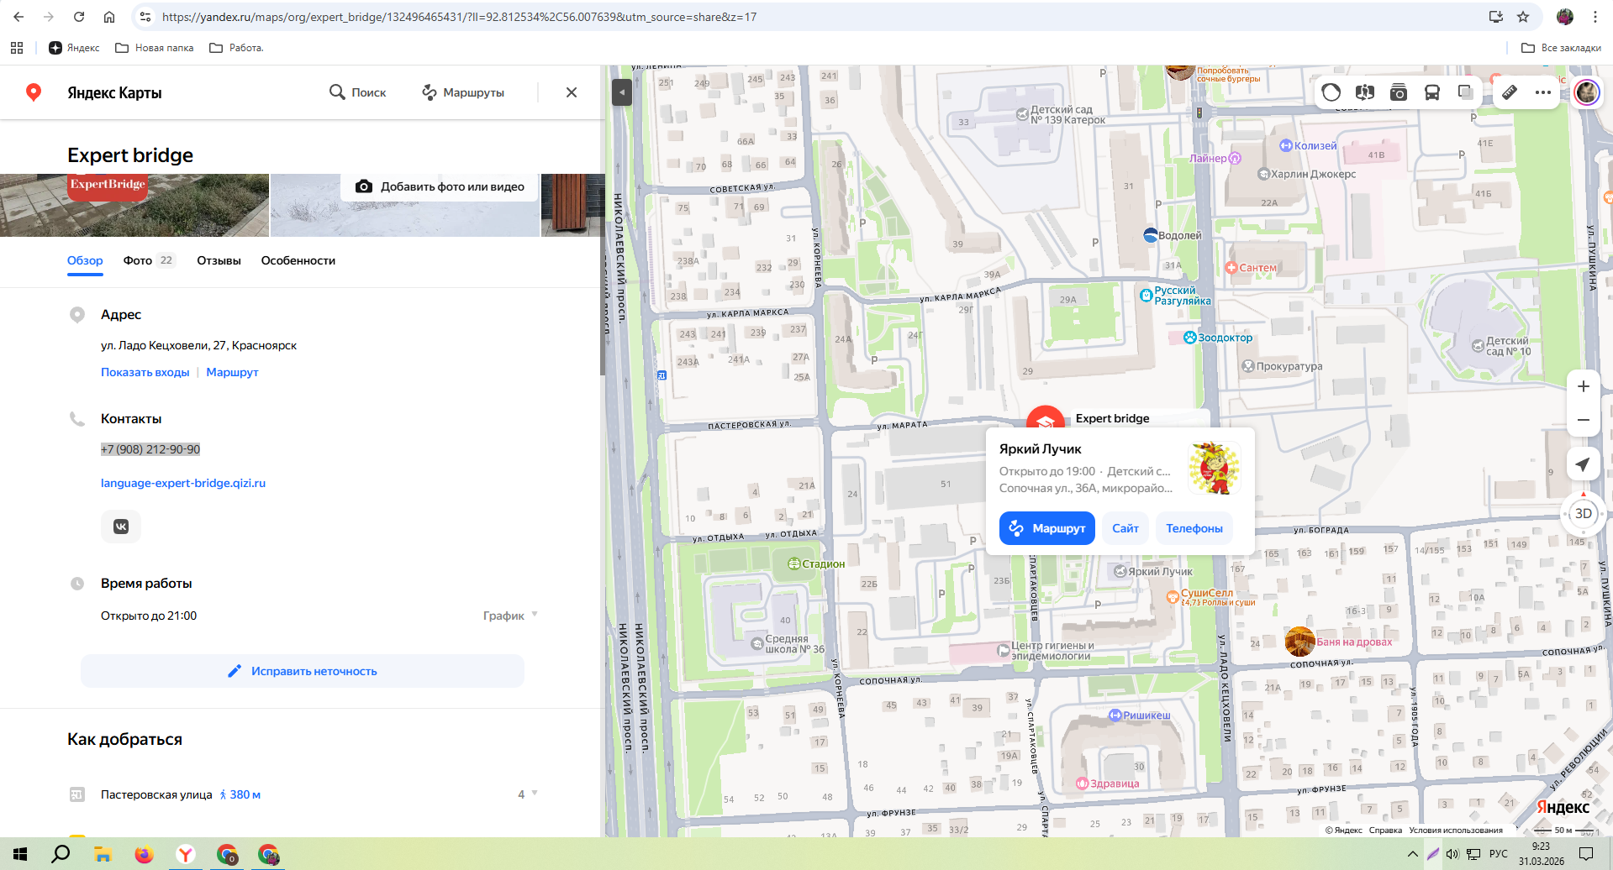
Task: Show photos layer using camera icon
Action: (1399, 92)
